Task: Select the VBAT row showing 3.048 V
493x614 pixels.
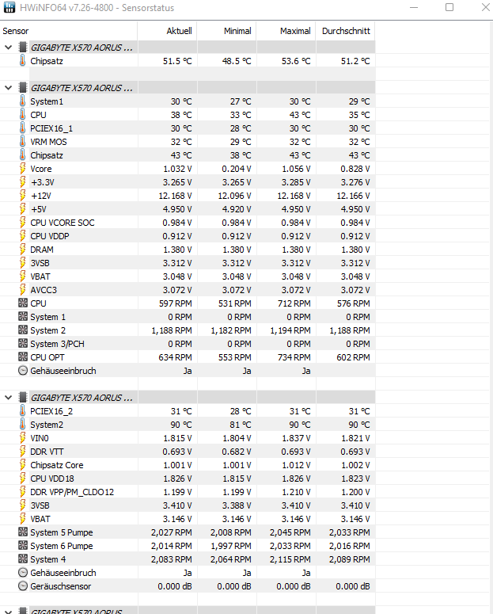Action: tap(188, 276)
